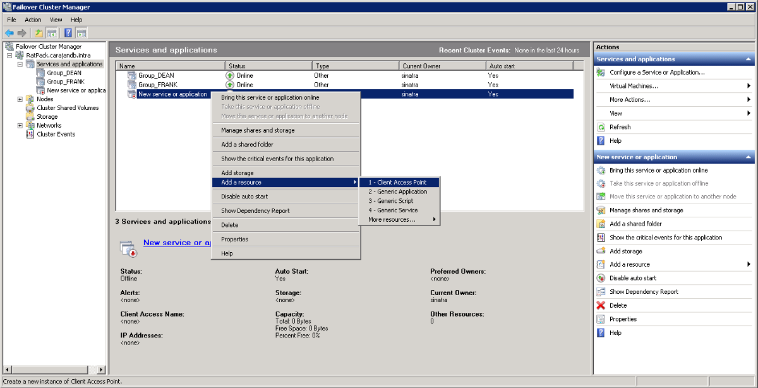Select the Cluster Events tree item
Viewport: 758px width, 388px height.
click(56, 135)
